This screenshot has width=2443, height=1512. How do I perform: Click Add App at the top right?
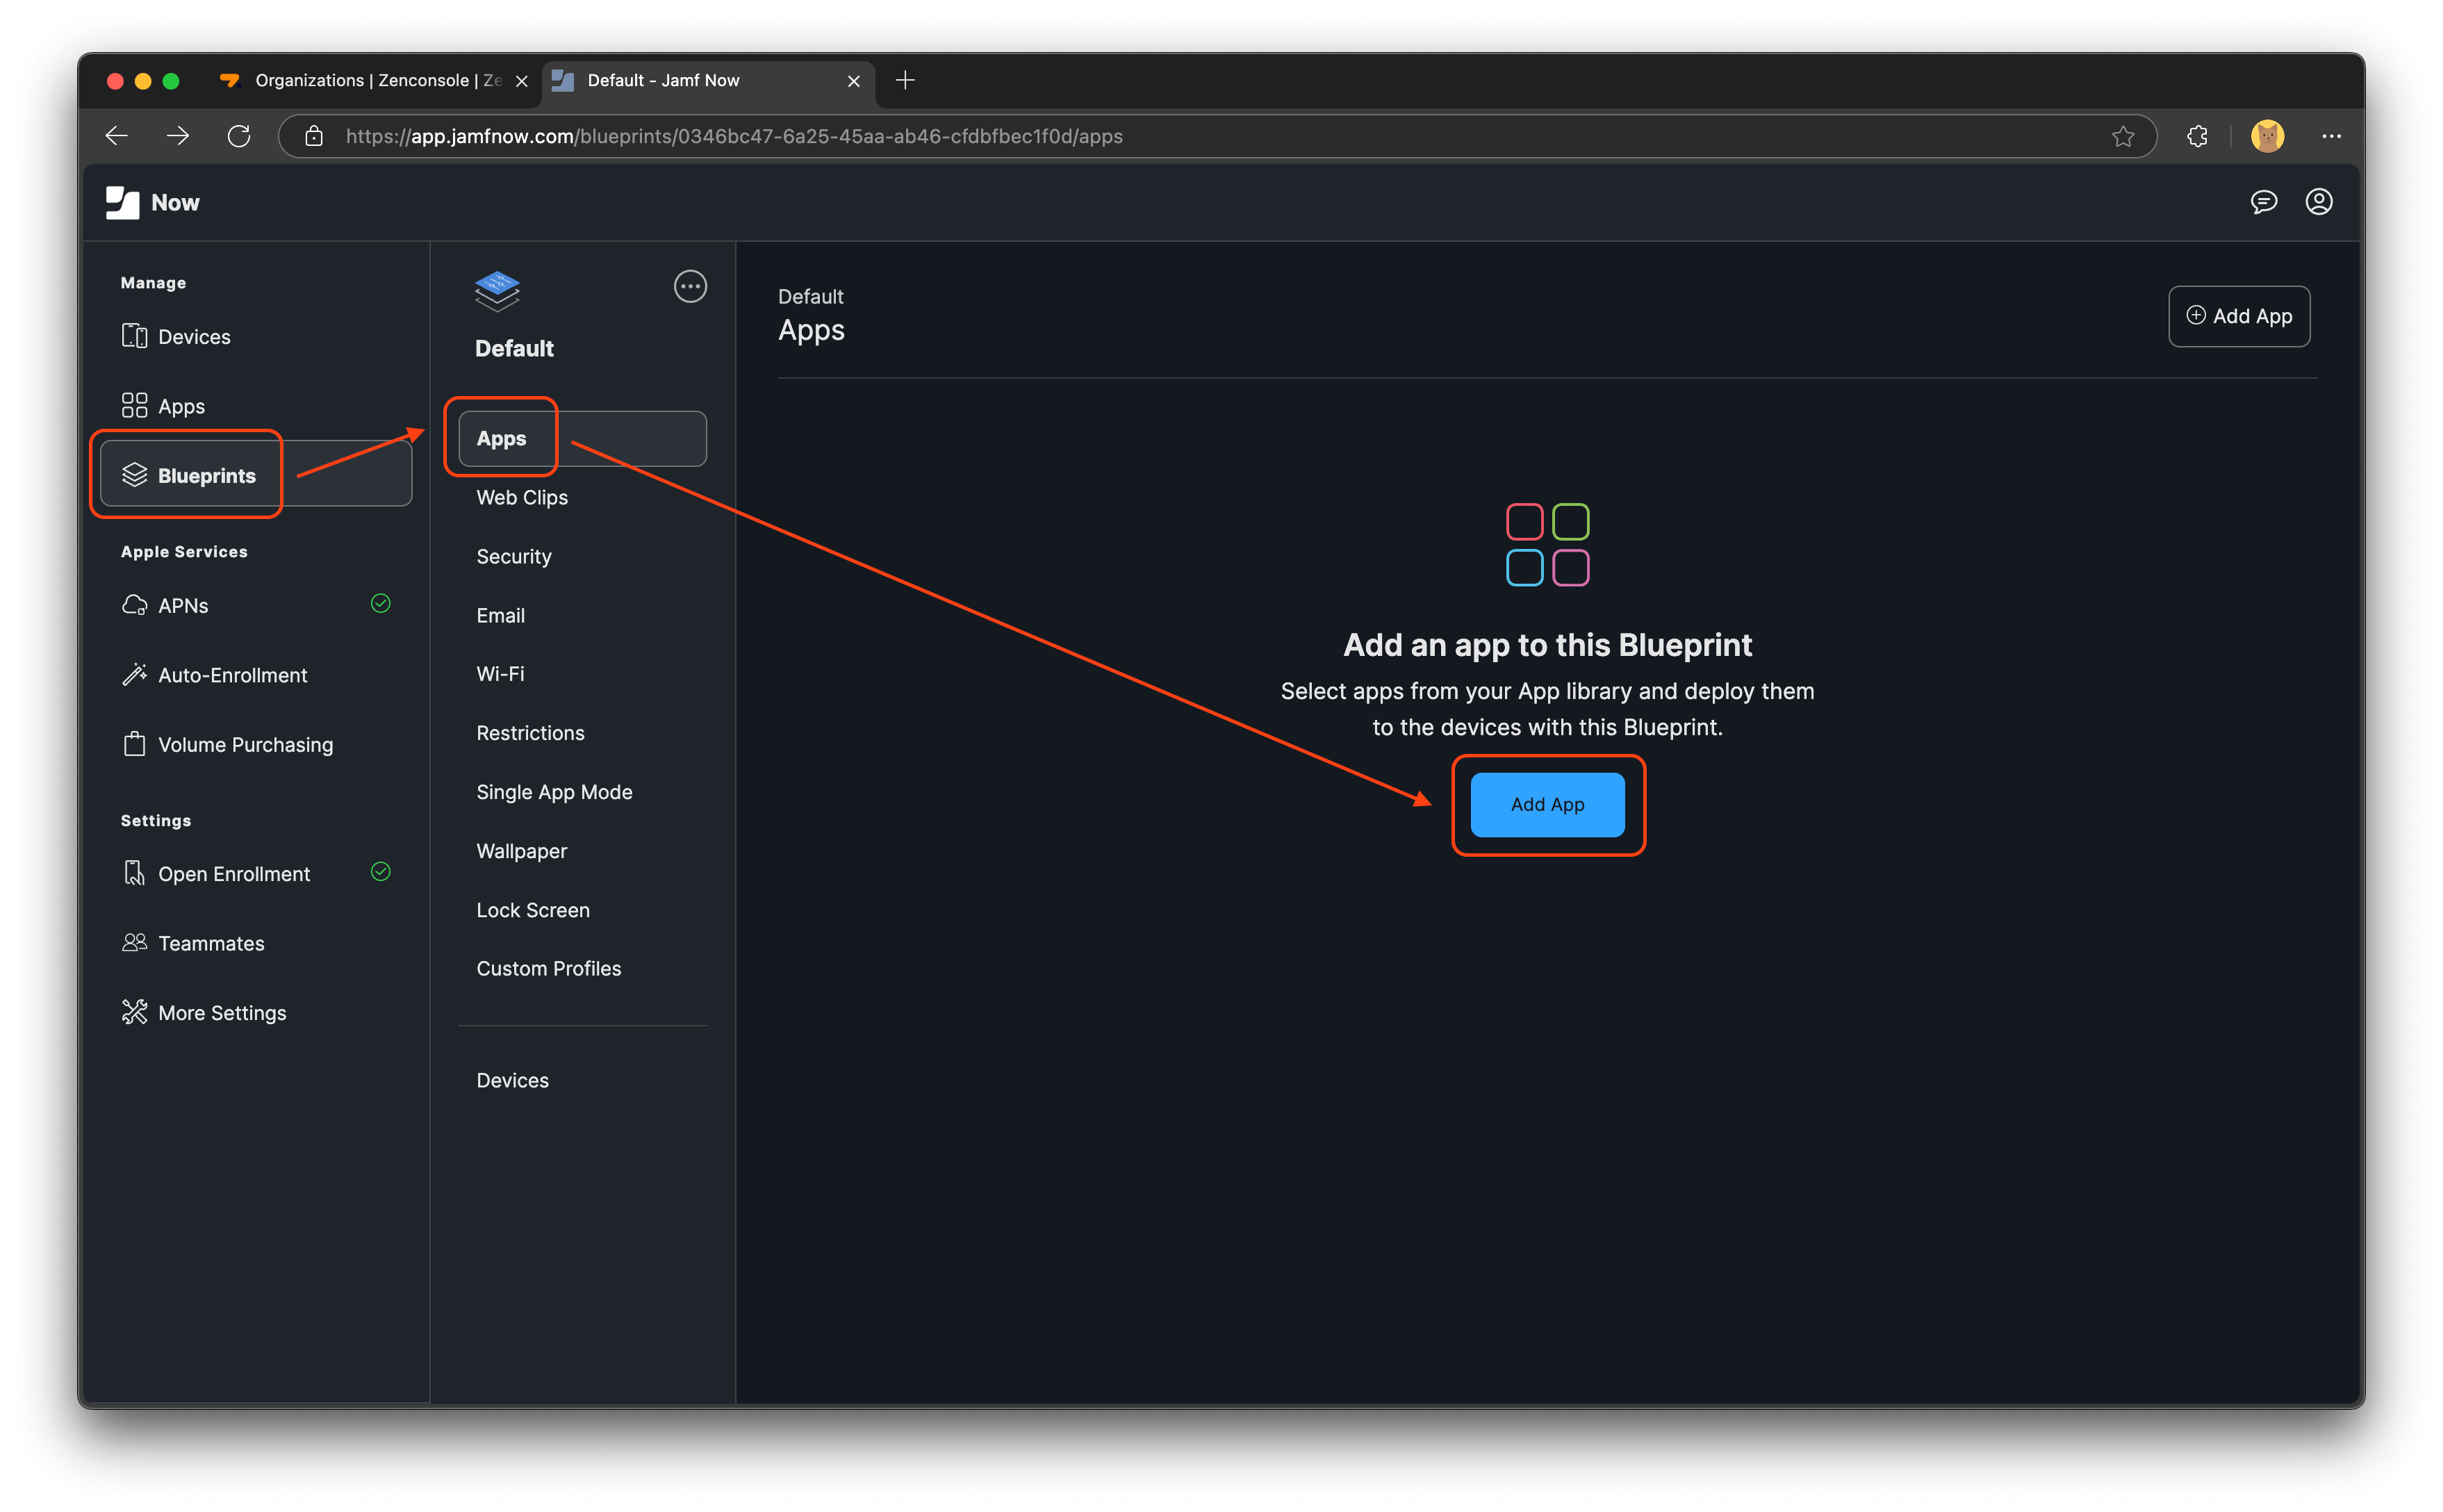tap(2239, 316)
